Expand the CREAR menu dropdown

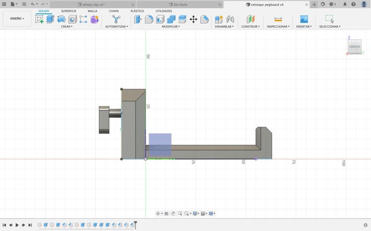pyautogui.click(x=66, y=27)
